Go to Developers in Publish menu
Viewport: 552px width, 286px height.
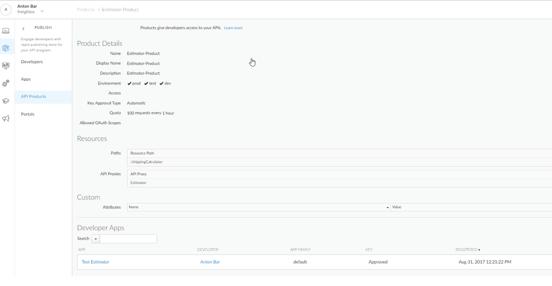(x=31, y=62)
